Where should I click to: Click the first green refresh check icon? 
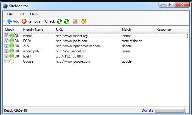coord(59,21)
